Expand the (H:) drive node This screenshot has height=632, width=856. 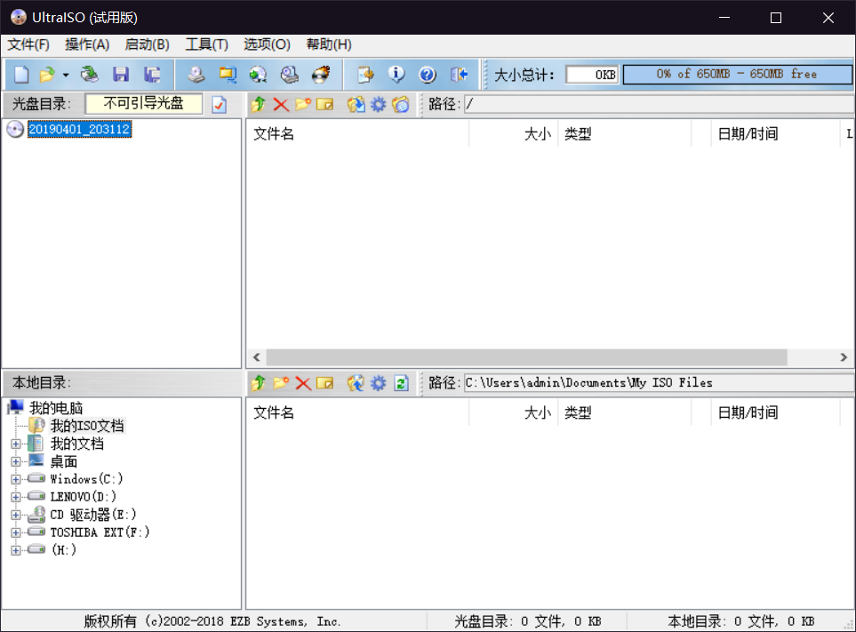coord(16,550)
